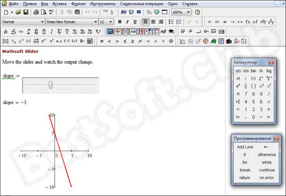Open the Calculator toolbar icon
Image resolution: width=286 pixels, height=196 pixels.
(110, 31)
